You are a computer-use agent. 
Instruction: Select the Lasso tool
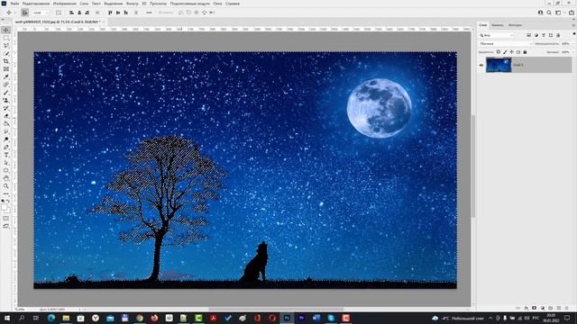(6, 46)
